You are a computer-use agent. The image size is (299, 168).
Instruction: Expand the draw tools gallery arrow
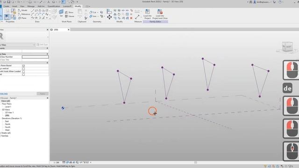pyautogui.click(x=50, y=19)
